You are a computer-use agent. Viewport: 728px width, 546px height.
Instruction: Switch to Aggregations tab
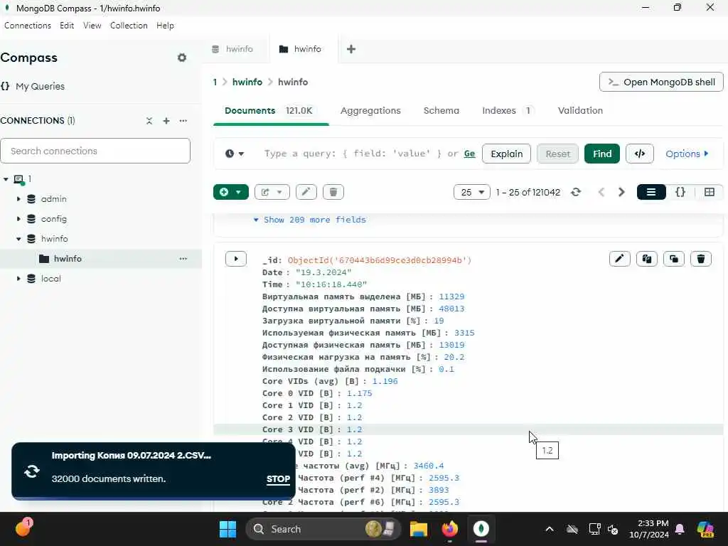tap(370, 110)
